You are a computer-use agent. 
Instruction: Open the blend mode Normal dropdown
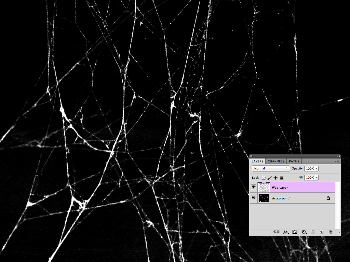click(x=271, y=168)
